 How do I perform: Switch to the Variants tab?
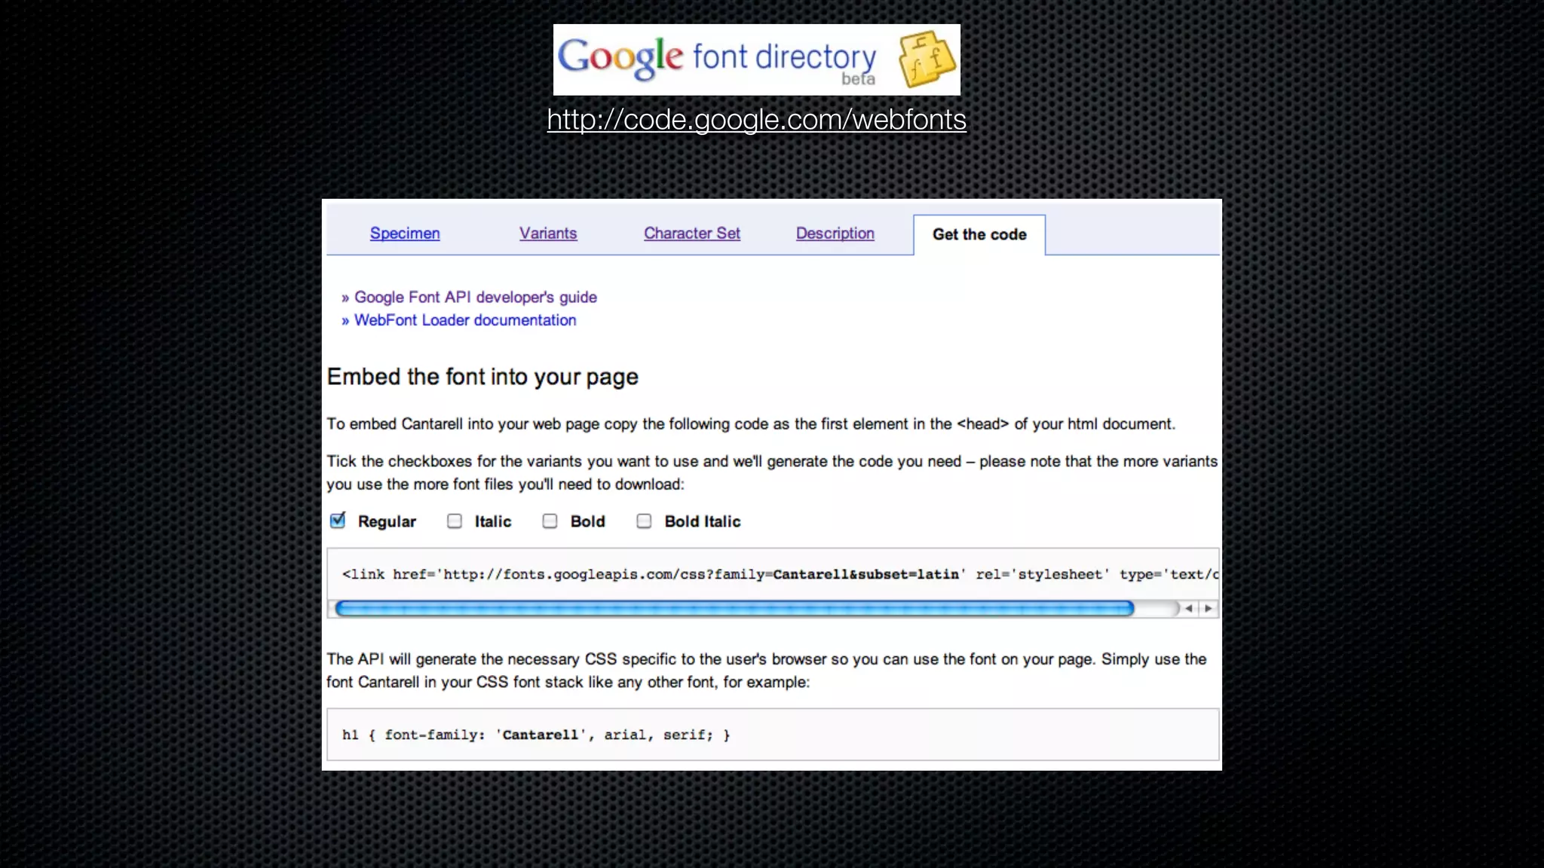(548, 234)
